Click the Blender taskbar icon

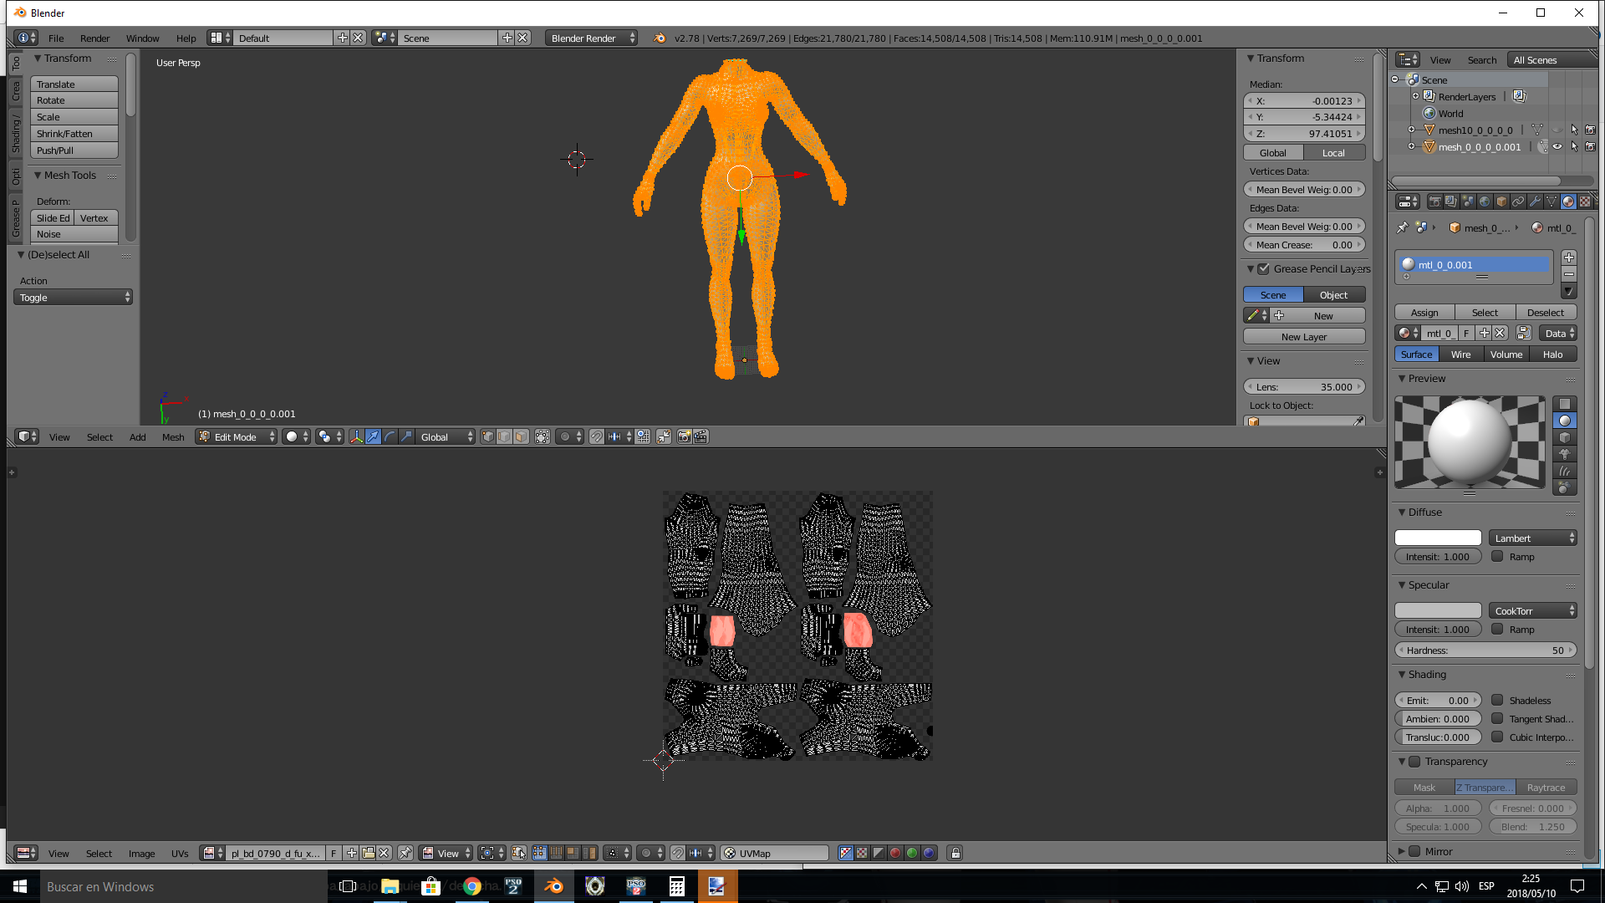tap(553, 886)
